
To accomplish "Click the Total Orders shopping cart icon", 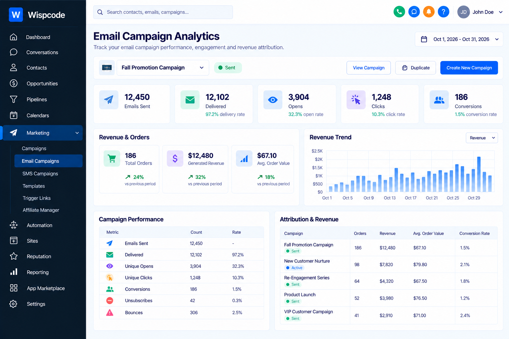I will 112,159.
